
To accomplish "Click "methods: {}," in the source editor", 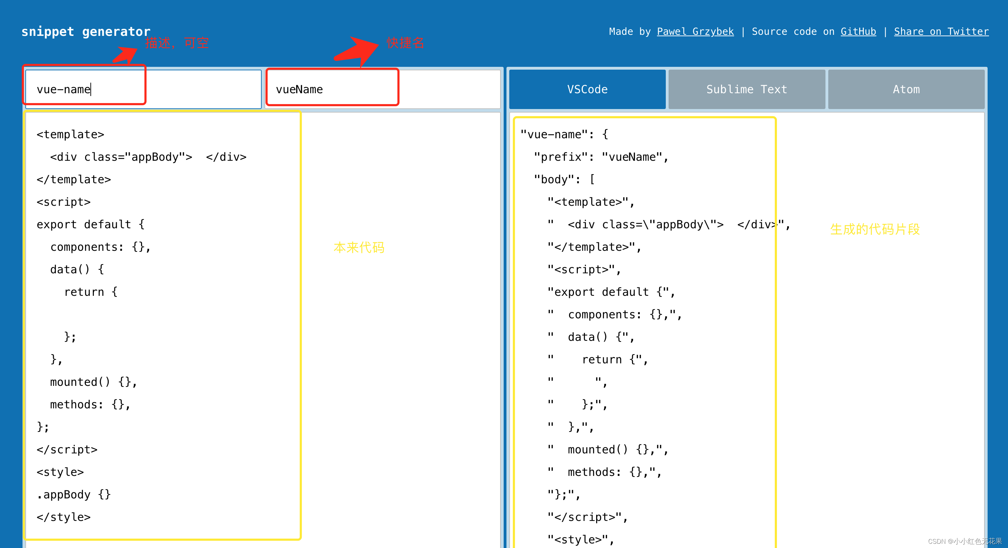I will point(90,404).
